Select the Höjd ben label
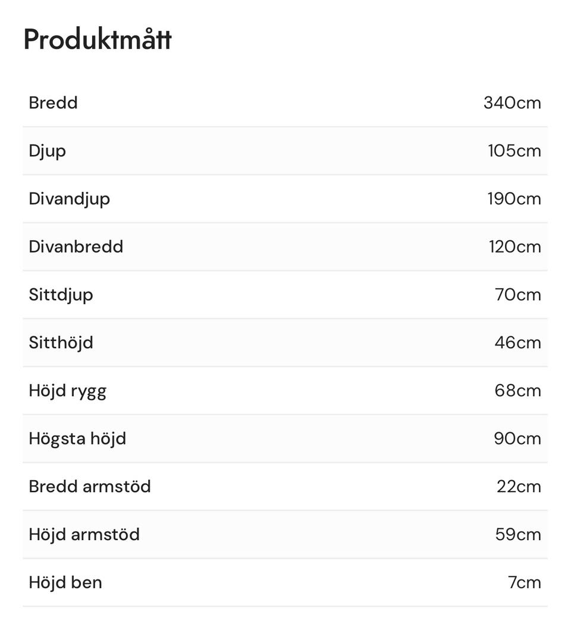This screenshot has height=640, width=571. pos(65,584)
